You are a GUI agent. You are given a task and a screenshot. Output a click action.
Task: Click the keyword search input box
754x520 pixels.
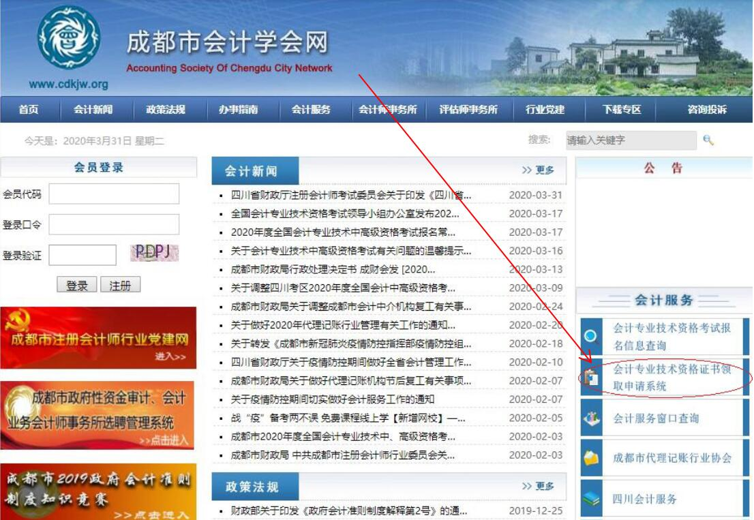tap(631, 140)
